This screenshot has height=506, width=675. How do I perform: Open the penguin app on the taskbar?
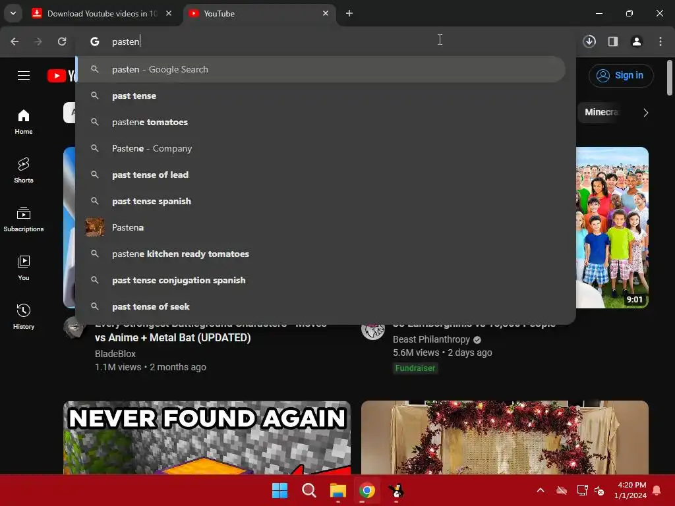(x=396, y=490)
